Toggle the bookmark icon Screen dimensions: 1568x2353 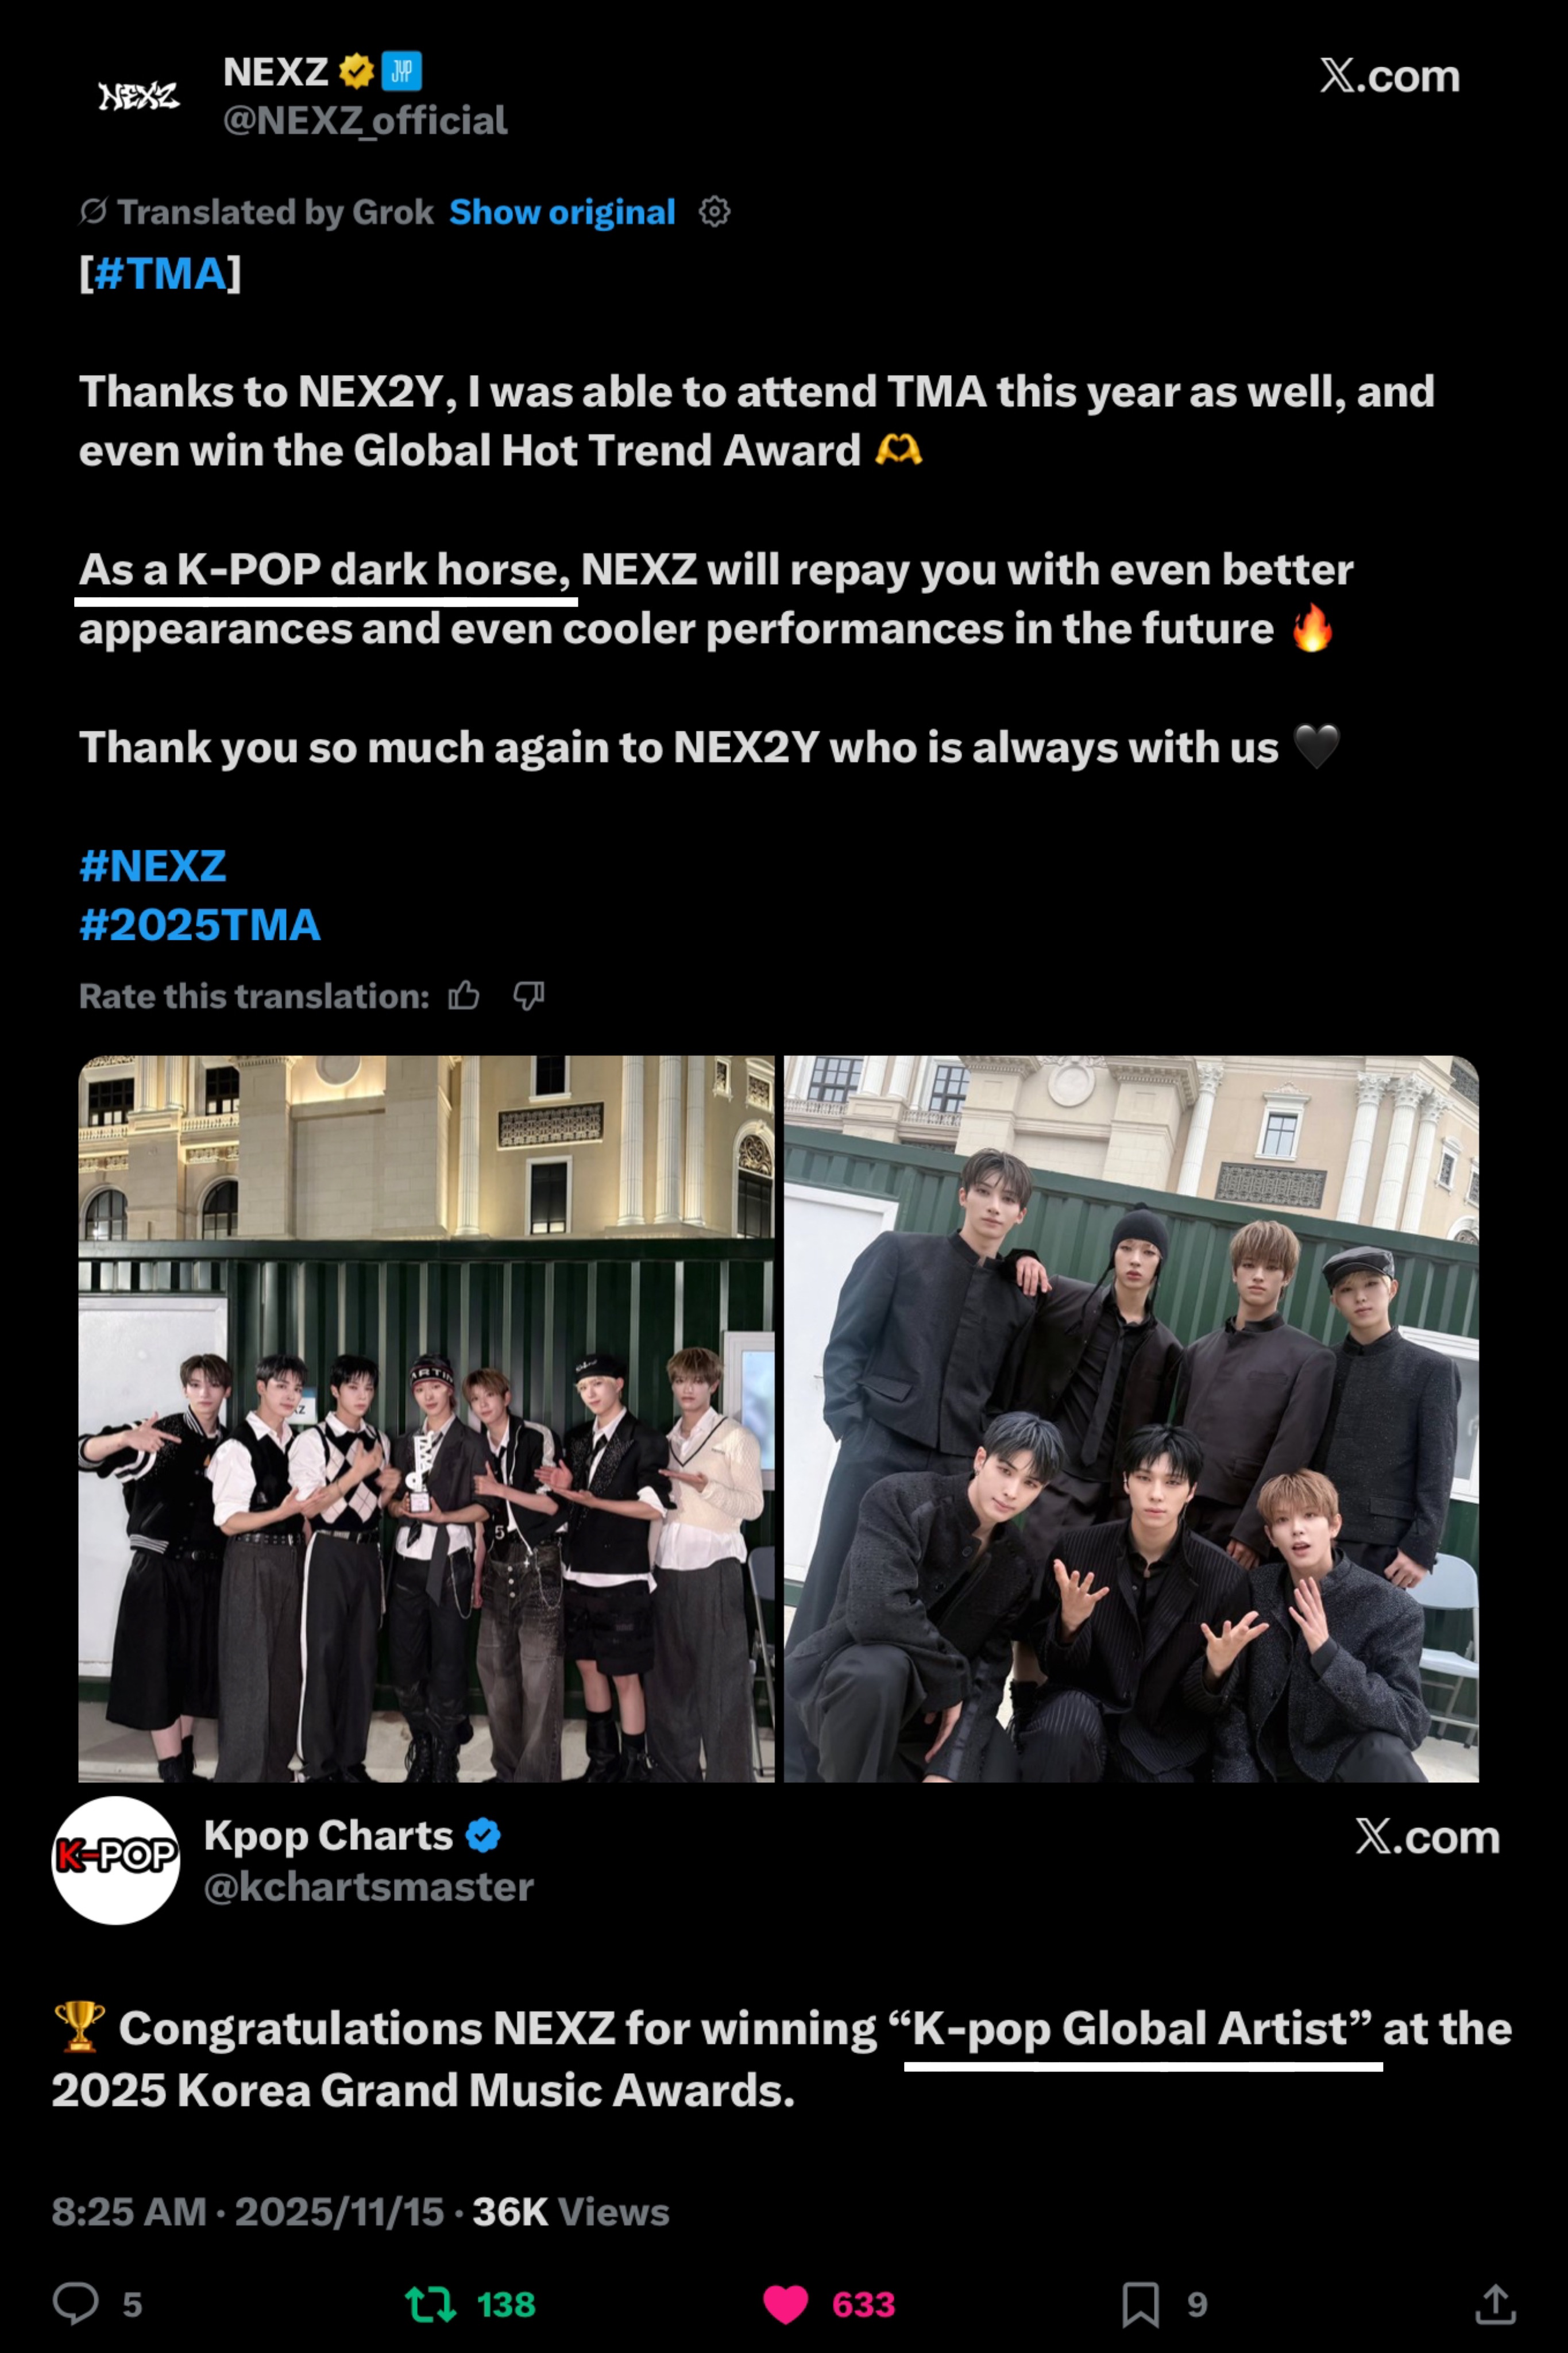coord(1141,2304)
